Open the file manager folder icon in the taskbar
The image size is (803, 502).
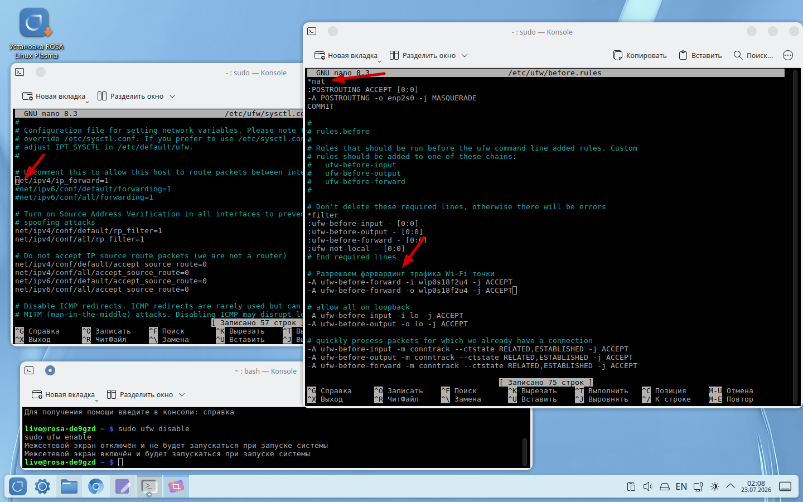click(x=69, y=486)
